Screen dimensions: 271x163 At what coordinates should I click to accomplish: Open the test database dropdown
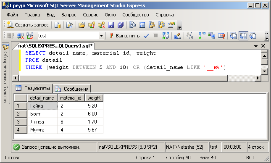(101, 36)
